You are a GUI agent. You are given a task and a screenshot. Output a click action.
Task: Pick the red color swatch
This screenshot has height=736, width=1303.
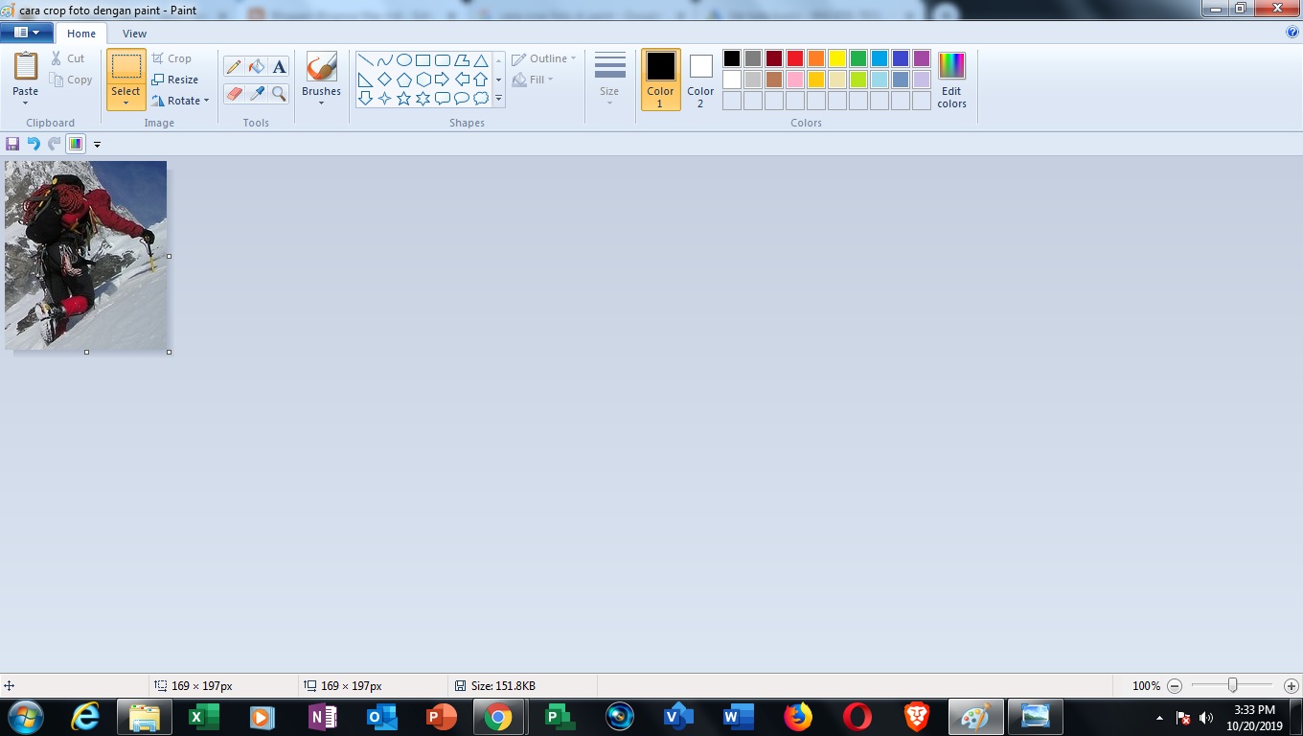(x=793, y=58)
